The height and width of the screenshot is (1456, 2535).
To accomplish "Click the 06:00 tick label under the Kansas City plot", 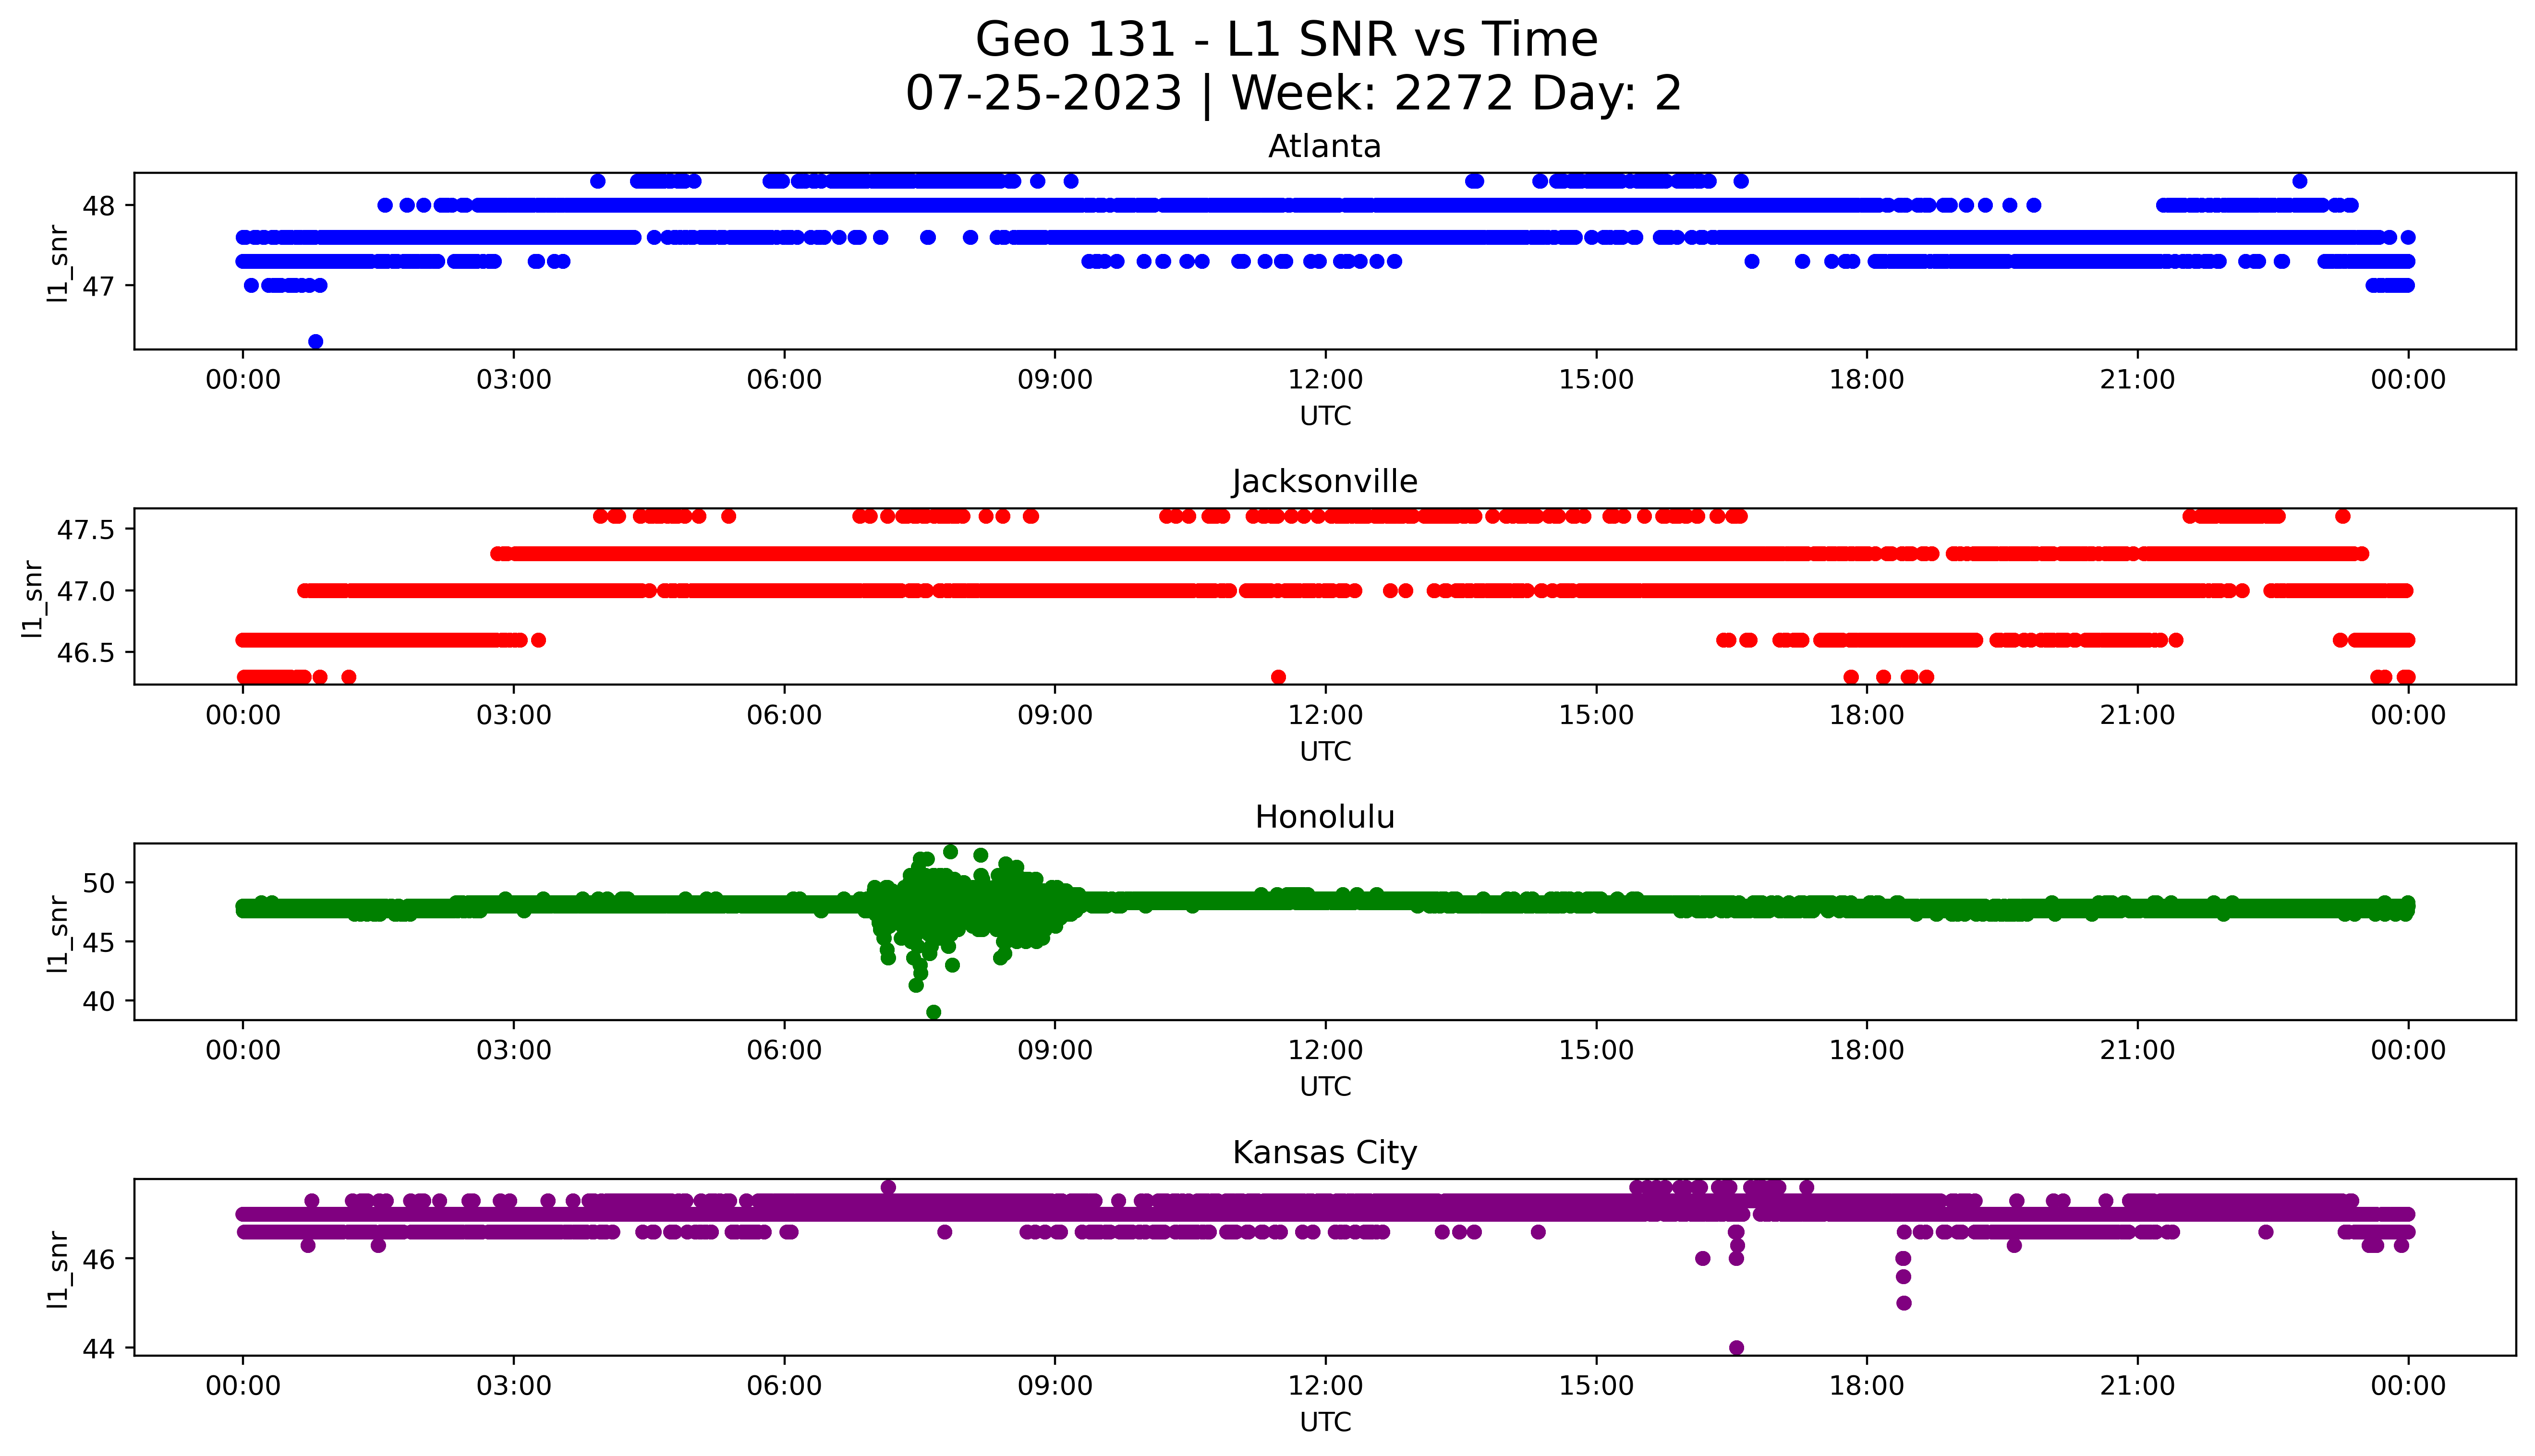I will (784, 1385).
